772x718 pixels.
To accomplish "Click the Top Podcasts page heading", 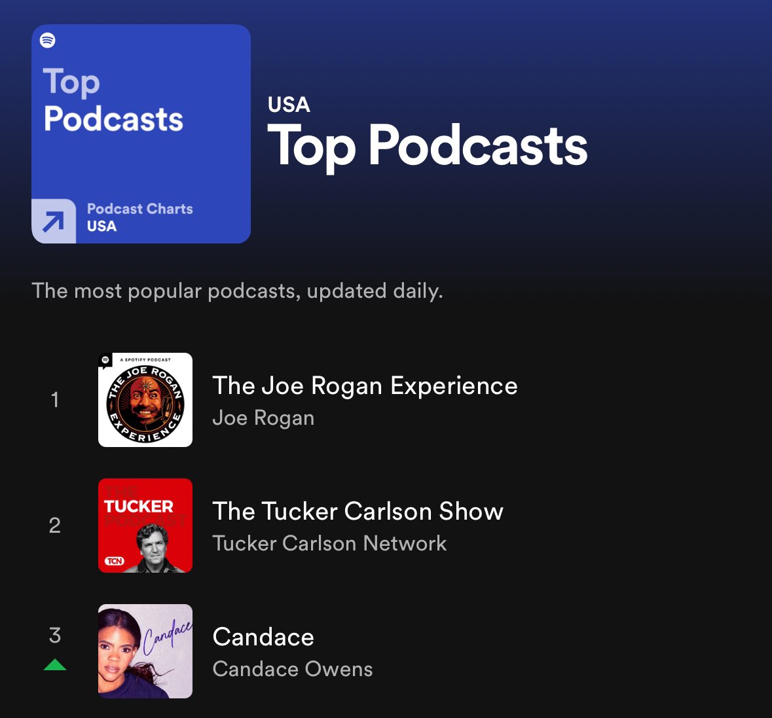I will point(430,147).
